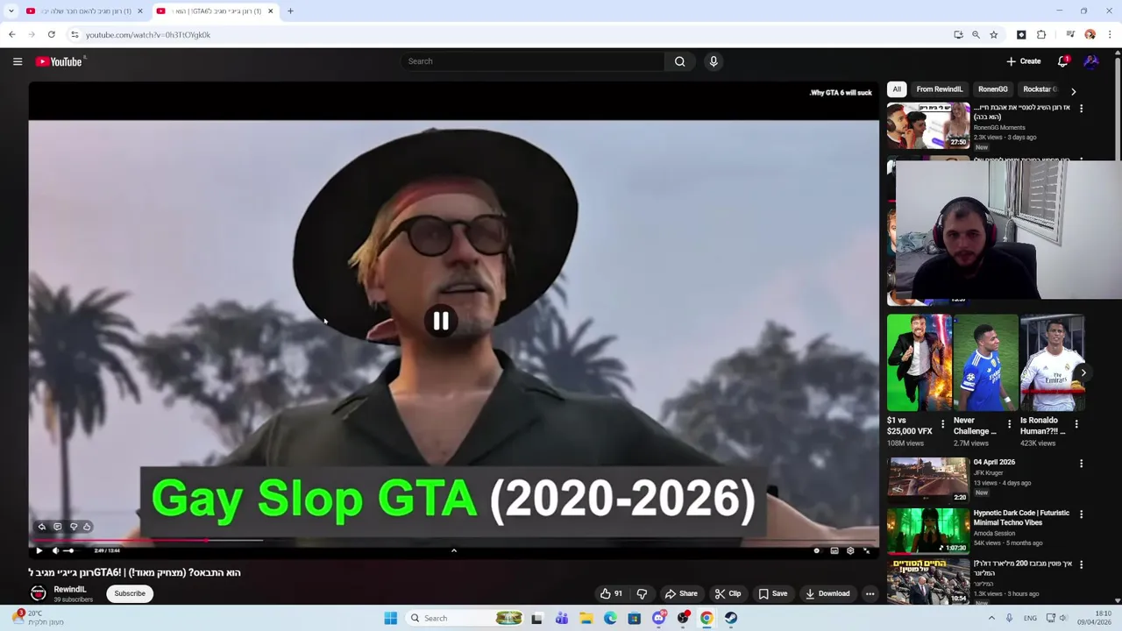Select the From RewindIL chip
This screenshot has width=1122, height=631.
click(940, 89)
